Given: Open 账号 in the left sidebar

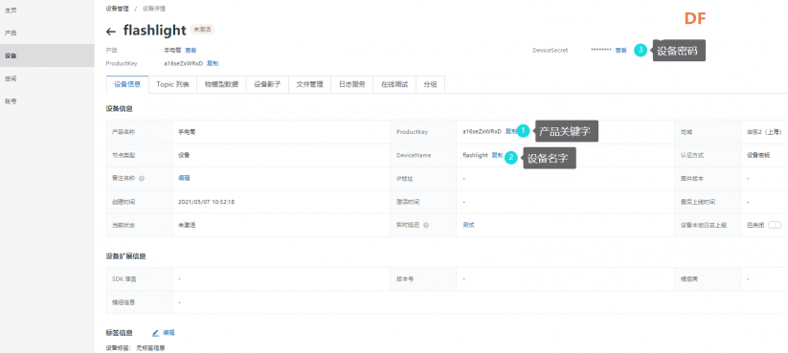Looking at the screenshot, I should click(11, 101).
